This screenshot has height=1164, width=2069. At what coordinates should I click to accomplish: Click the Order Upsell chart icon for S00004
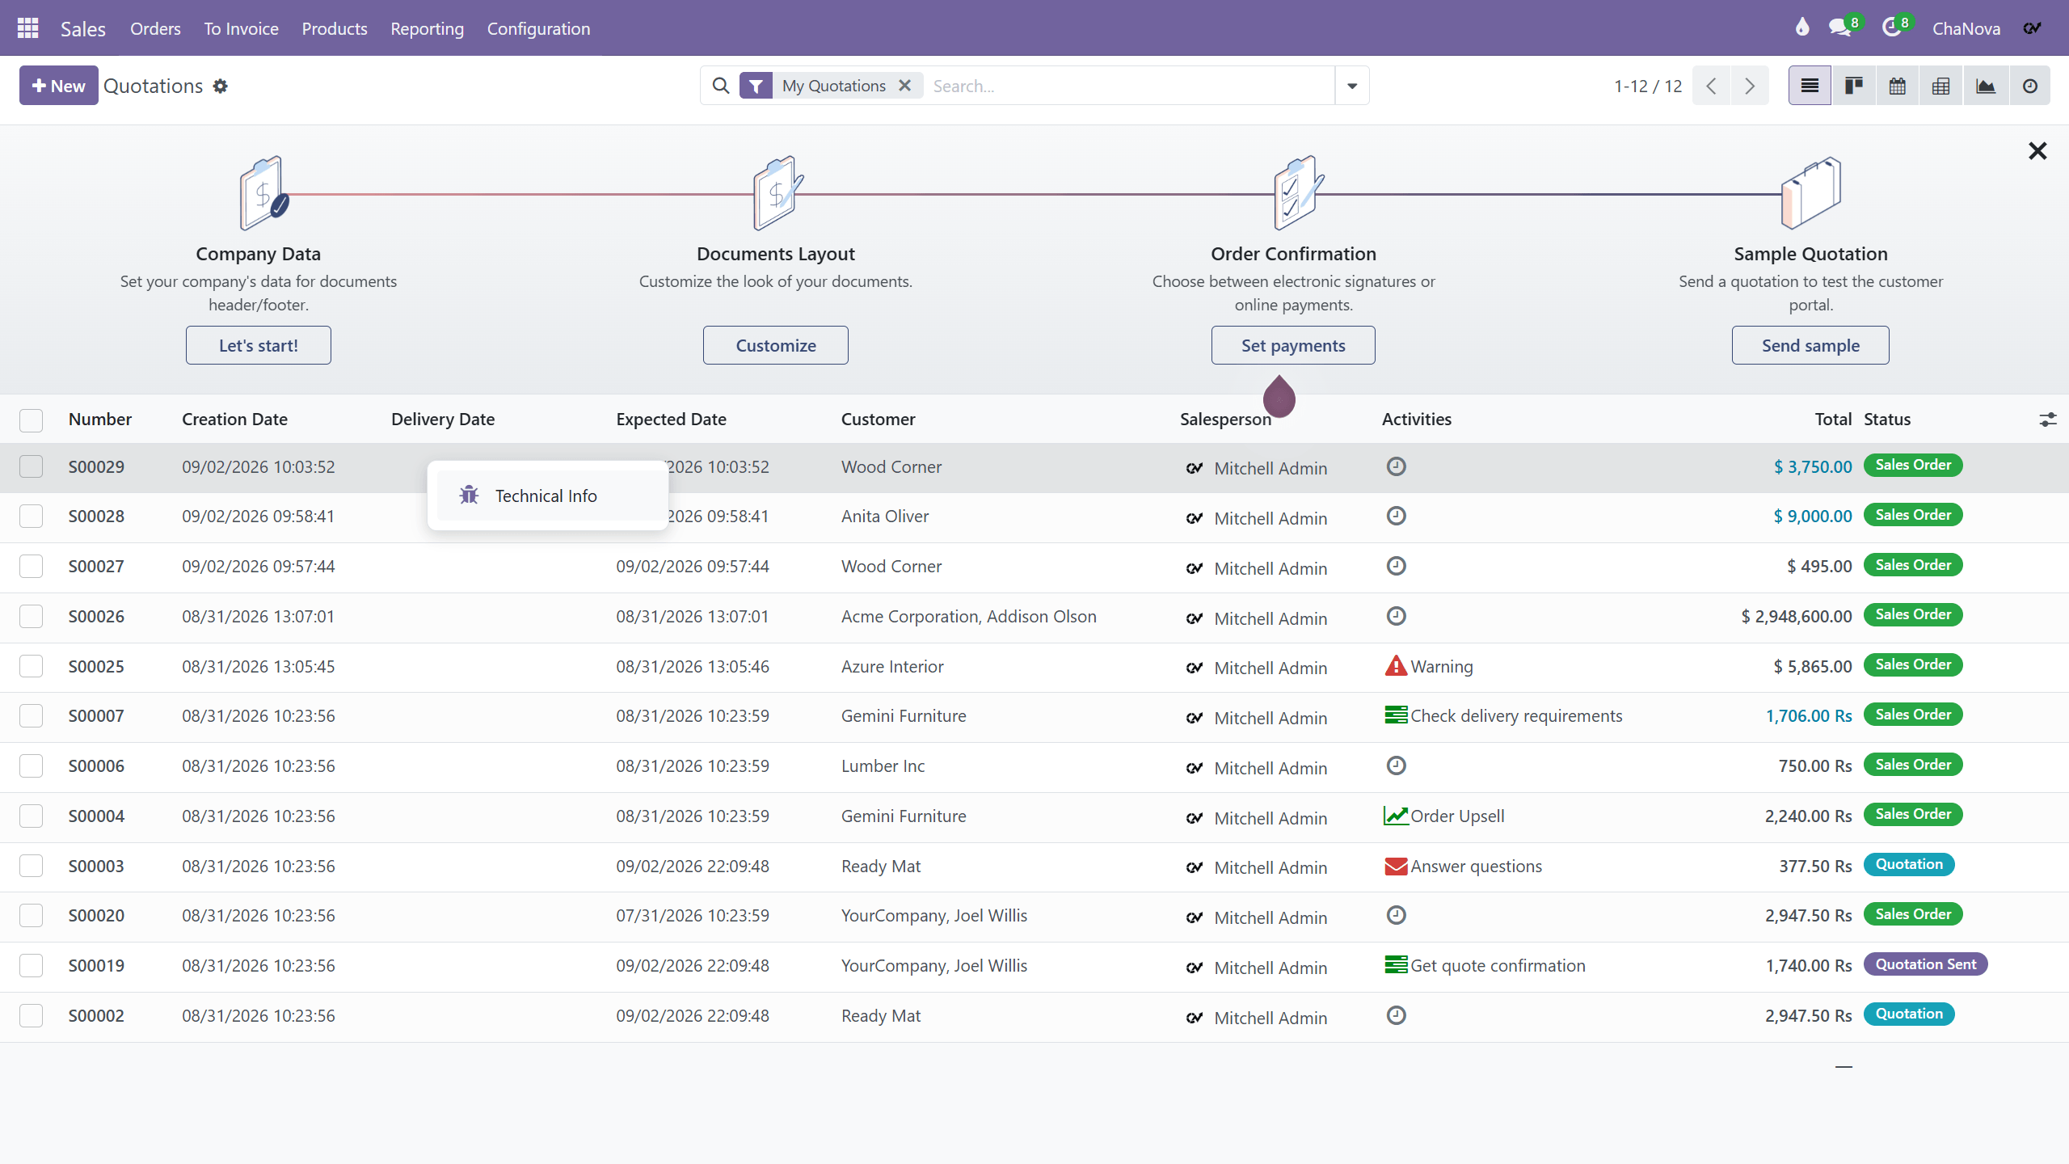(x=1396, y=816)
